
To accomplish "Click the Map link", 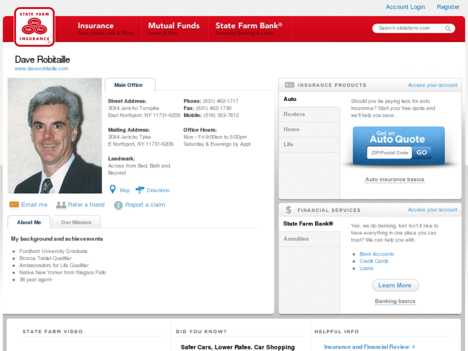I will tap(125, 190).
